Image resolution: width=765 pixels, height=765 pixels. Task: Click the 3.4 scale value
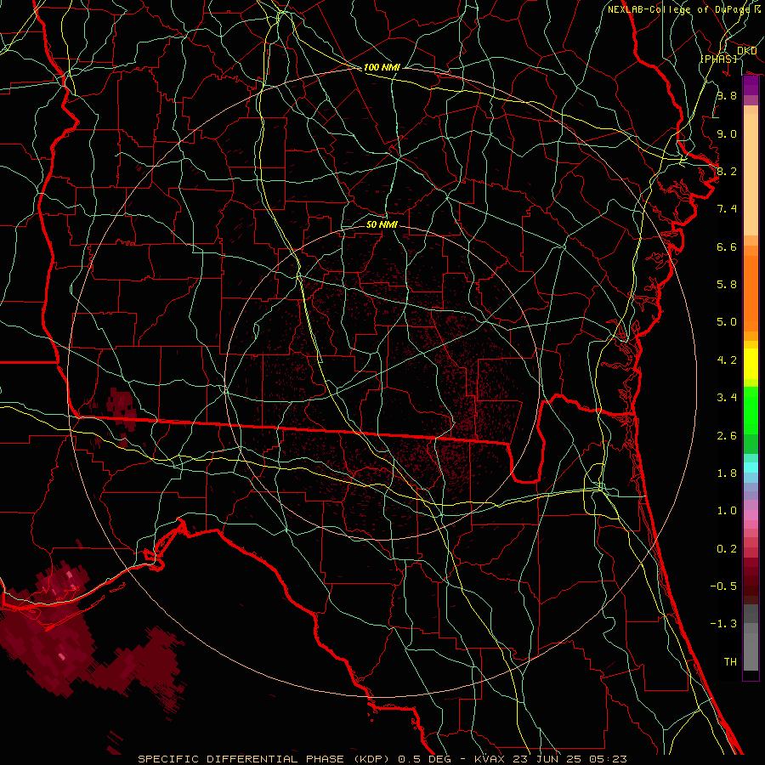click(727, 398)
